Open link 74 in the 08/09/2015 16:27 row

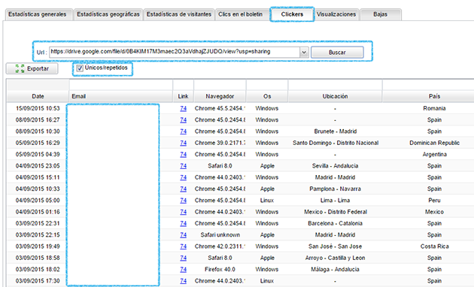(183, 119)
